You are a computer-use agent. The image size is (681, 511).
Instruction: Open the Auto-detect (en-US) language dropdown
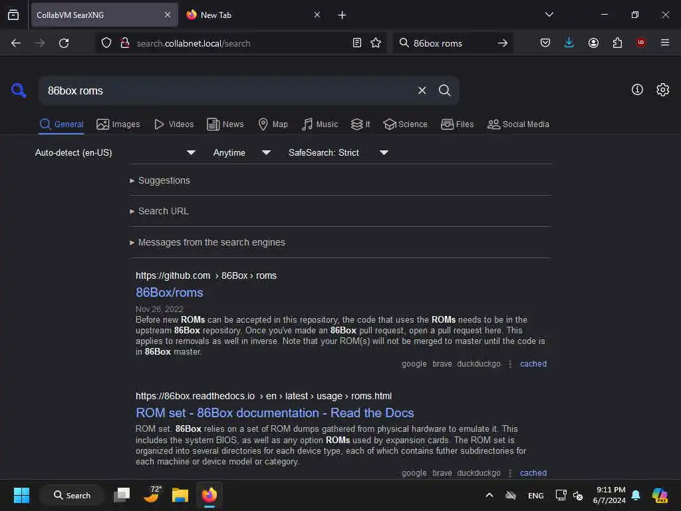point(116,152)
